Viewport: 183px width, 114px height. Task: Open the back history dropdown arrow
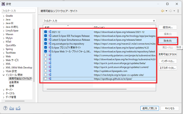point(166,11)
